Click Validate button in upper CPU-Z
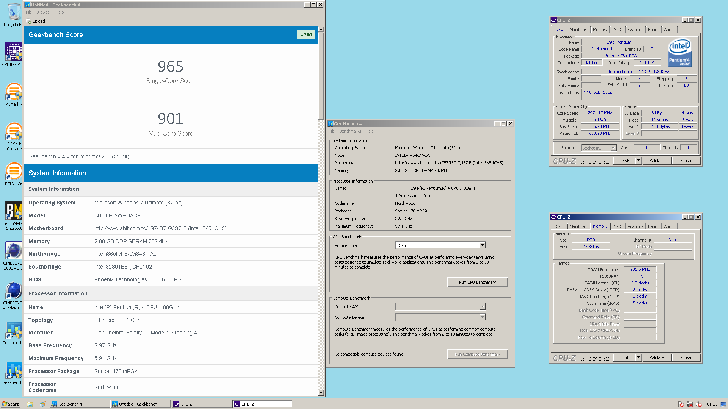The width and height of the screenshot is (728, 409). [x=657, y=161]
